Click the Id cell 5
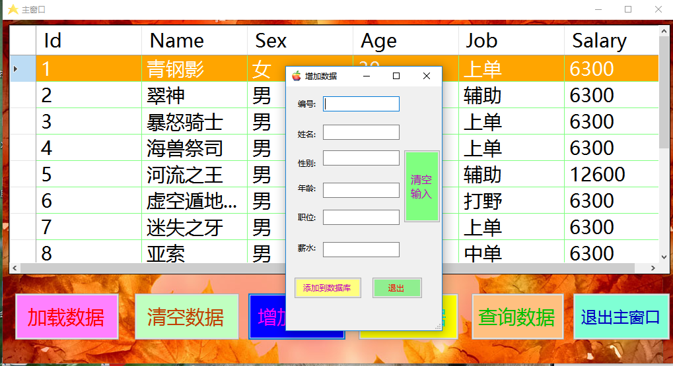This screenshot has height=366, width=673. pos(89,175)
